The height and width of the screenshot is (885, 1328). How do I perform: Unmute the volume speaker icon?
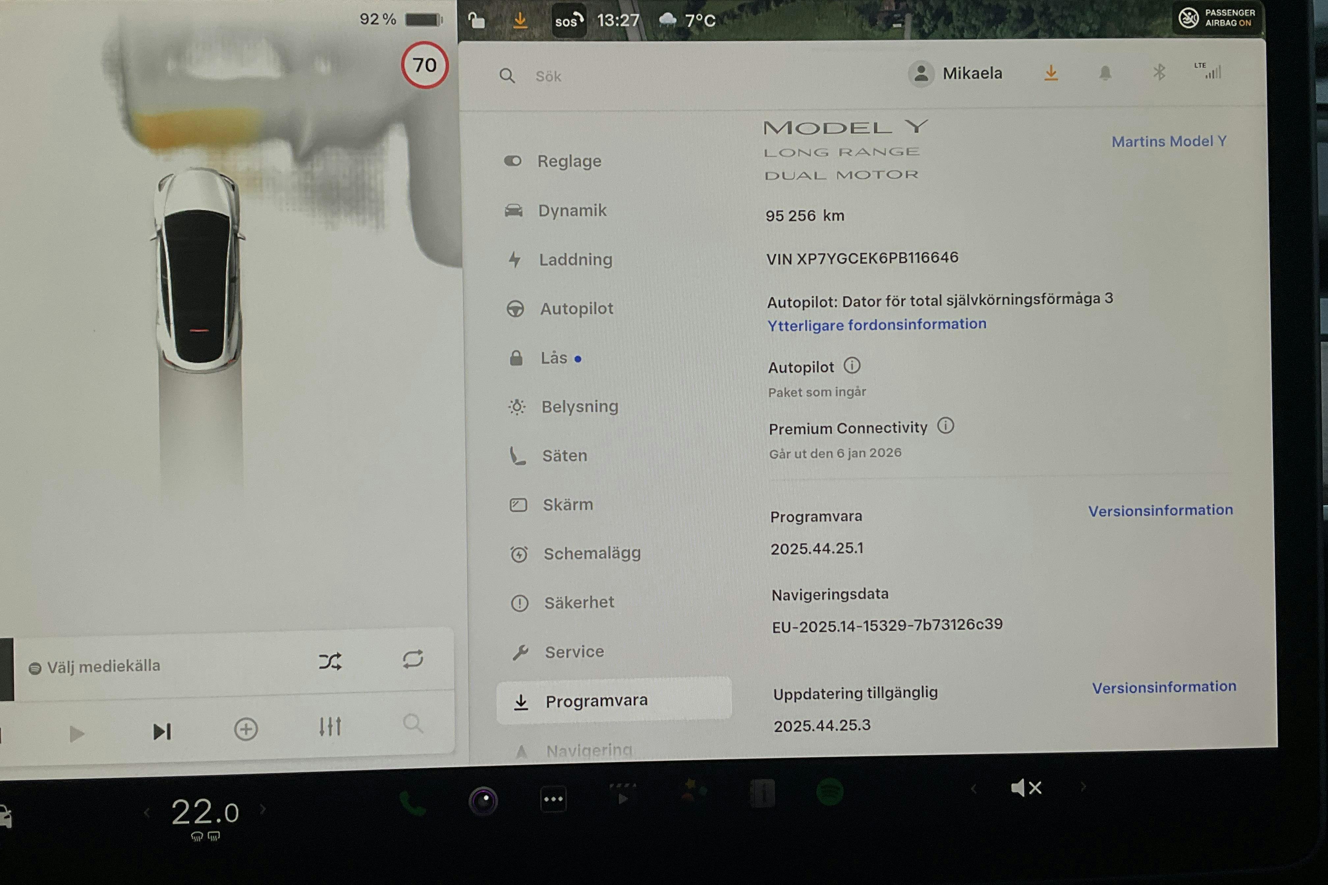pos(1025,788)
